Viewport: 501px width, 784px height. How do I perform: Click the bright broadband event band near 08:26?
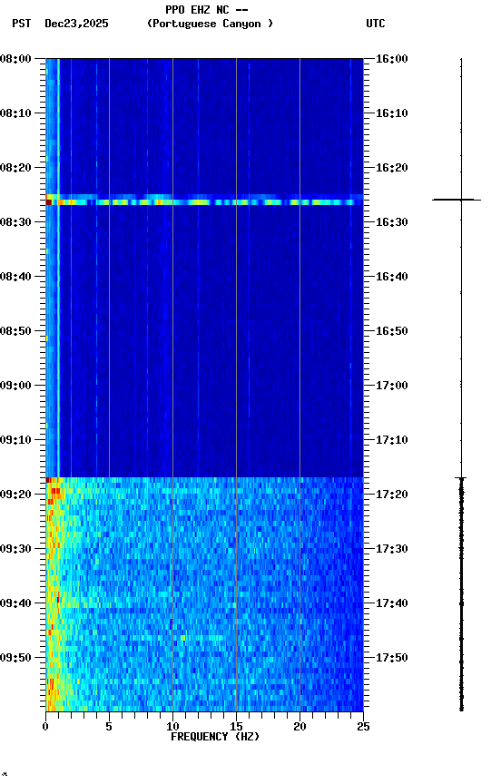click(204, 202)
